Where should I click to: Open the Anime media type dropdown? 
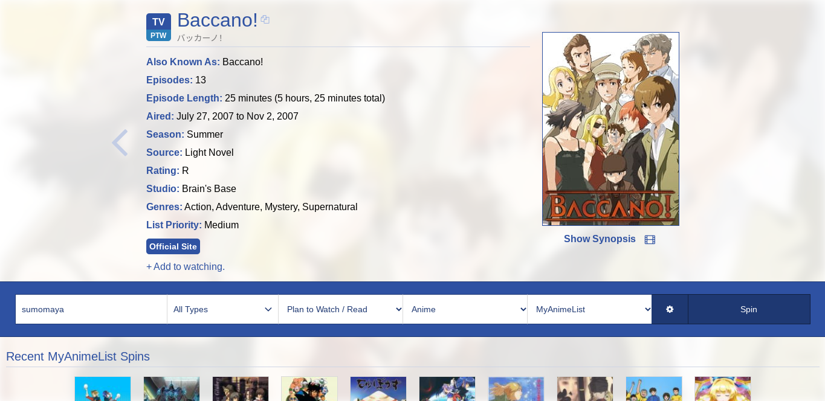click(x=465, y=309)
